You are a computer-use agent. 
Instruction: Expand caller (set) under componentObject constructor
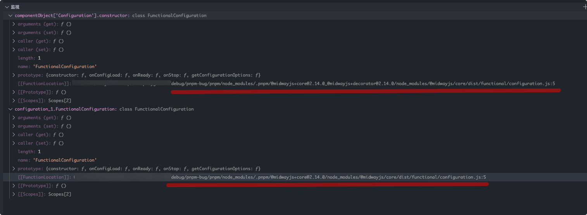[14, 49]
